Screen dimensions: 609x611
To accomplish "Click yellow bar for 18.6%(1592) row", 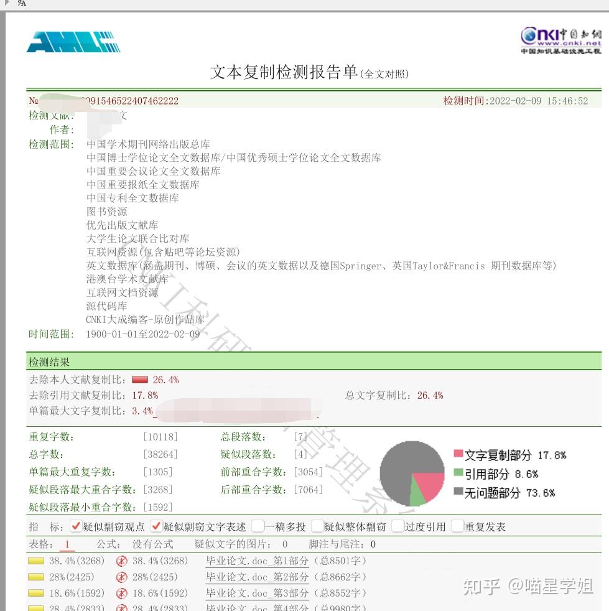I will pyautogui.click(x=36, y=594).
